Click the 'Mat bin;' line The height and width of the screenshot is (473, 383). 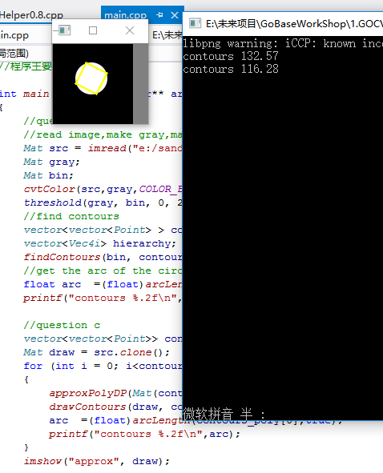(48, 175)
